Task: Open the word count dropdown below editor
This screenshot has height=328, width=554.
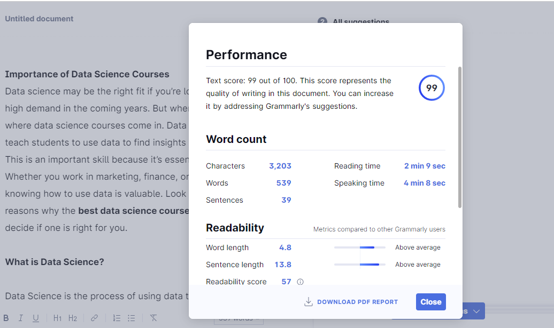Action: pyautogui.click(x=238, y=319)
